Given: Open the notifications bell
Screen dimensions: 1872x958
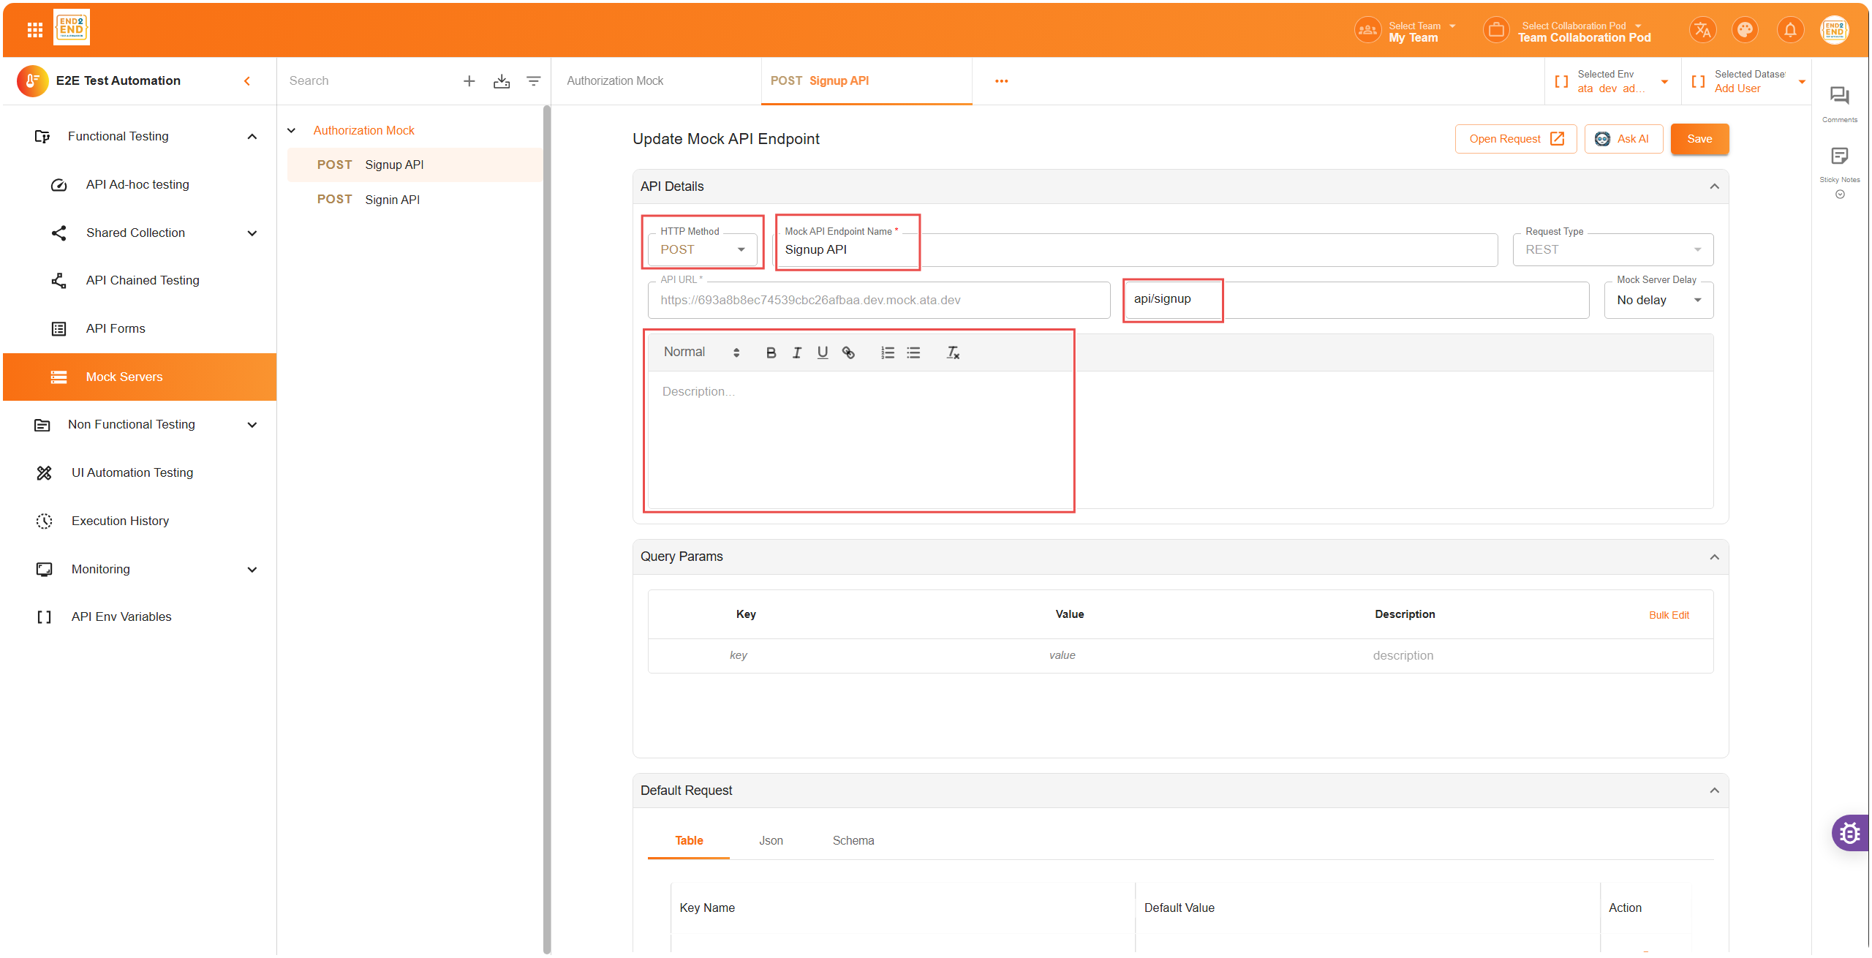Looking at the screenshot, I should (x=1790, y=30).
